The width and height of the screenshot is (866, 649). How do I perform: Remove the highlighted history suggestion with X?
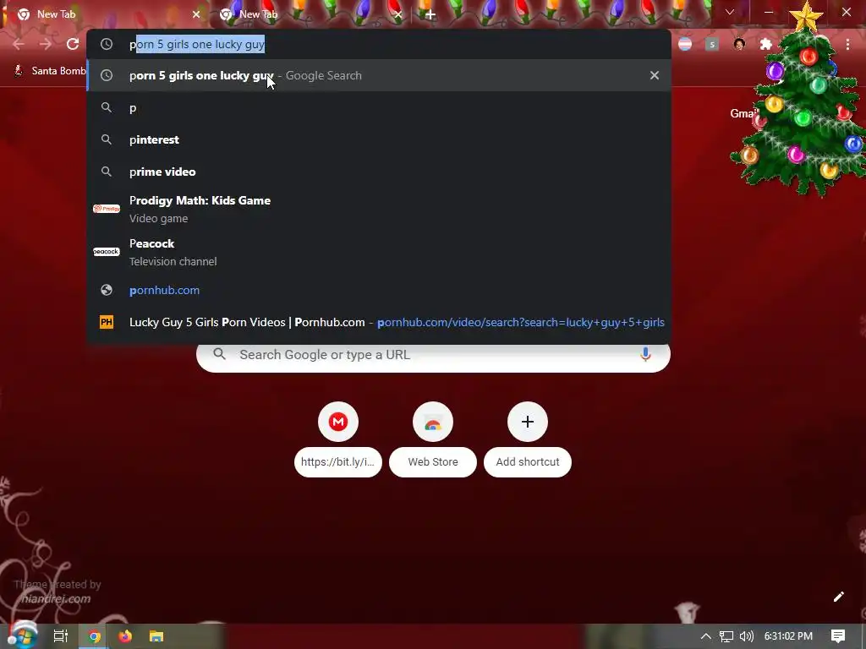(655, 75)
